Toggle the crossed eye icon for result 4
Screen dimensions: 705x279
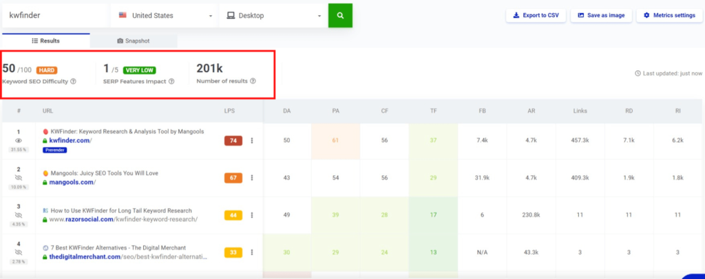pyautogui.click(x=19, y=252)
